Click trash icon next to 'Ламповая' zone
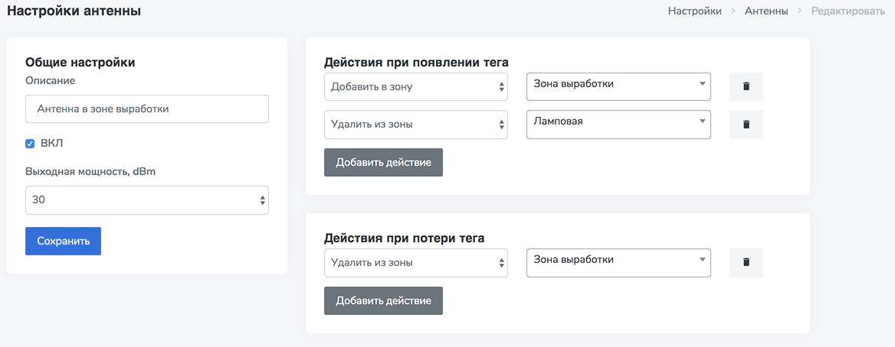Image resolution: width=895 pixels, height=347 pixels. (x=746, y=125)
